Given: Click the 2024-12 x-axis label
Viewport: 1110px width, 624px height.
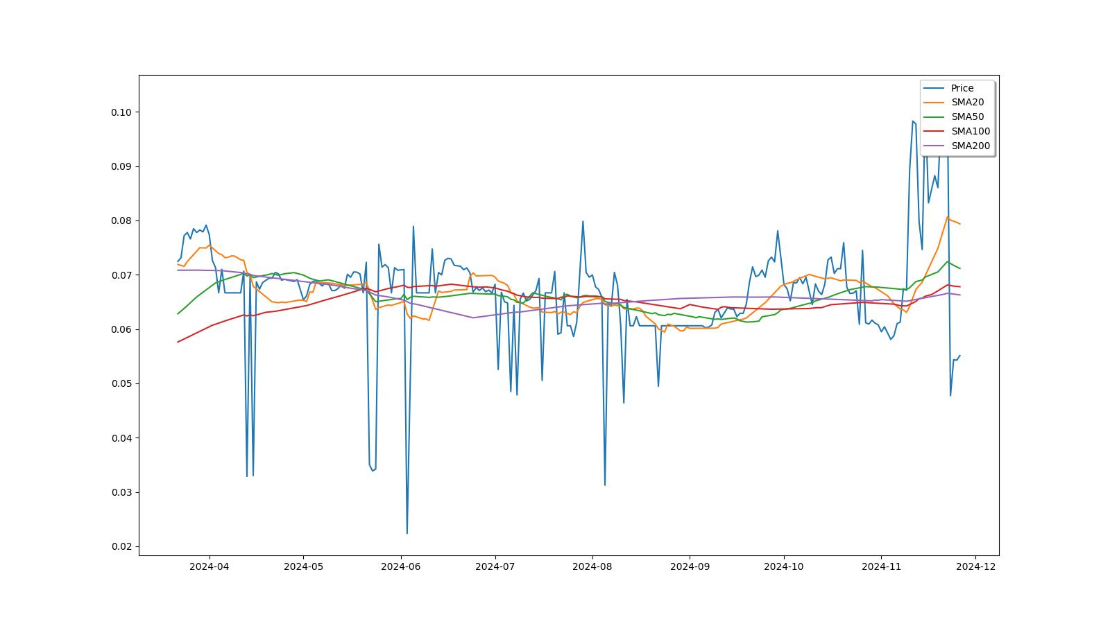Looking at the screenshot, I should point(975,566).
